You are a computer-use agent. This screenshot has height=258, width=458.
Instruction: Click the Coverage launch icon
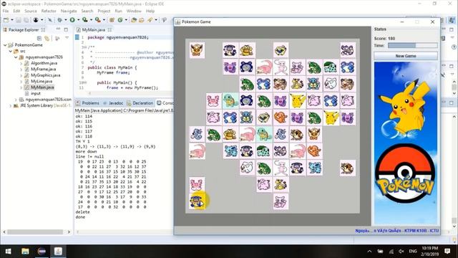click(85, 20)
